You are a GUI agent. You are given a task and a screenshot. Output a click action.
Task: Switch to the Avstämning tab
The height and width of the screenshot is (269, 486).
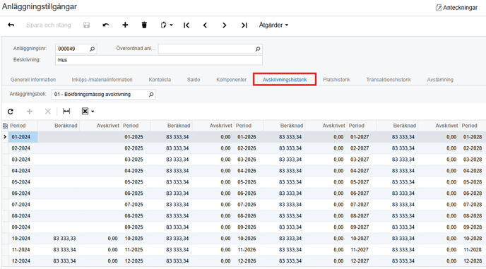[440, 80]
